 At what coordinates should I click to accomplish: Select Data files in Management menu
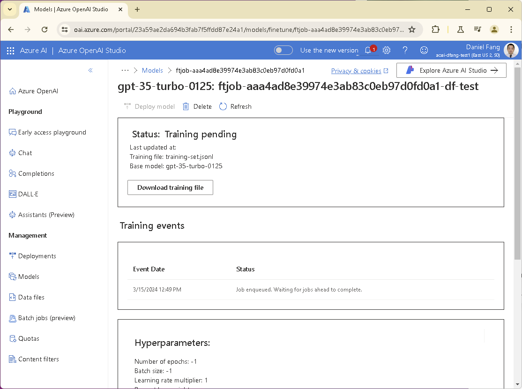coord(27,298)
